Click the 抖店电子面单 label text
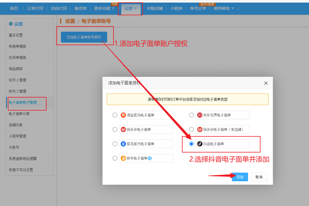309x206 pixels. 213,144
